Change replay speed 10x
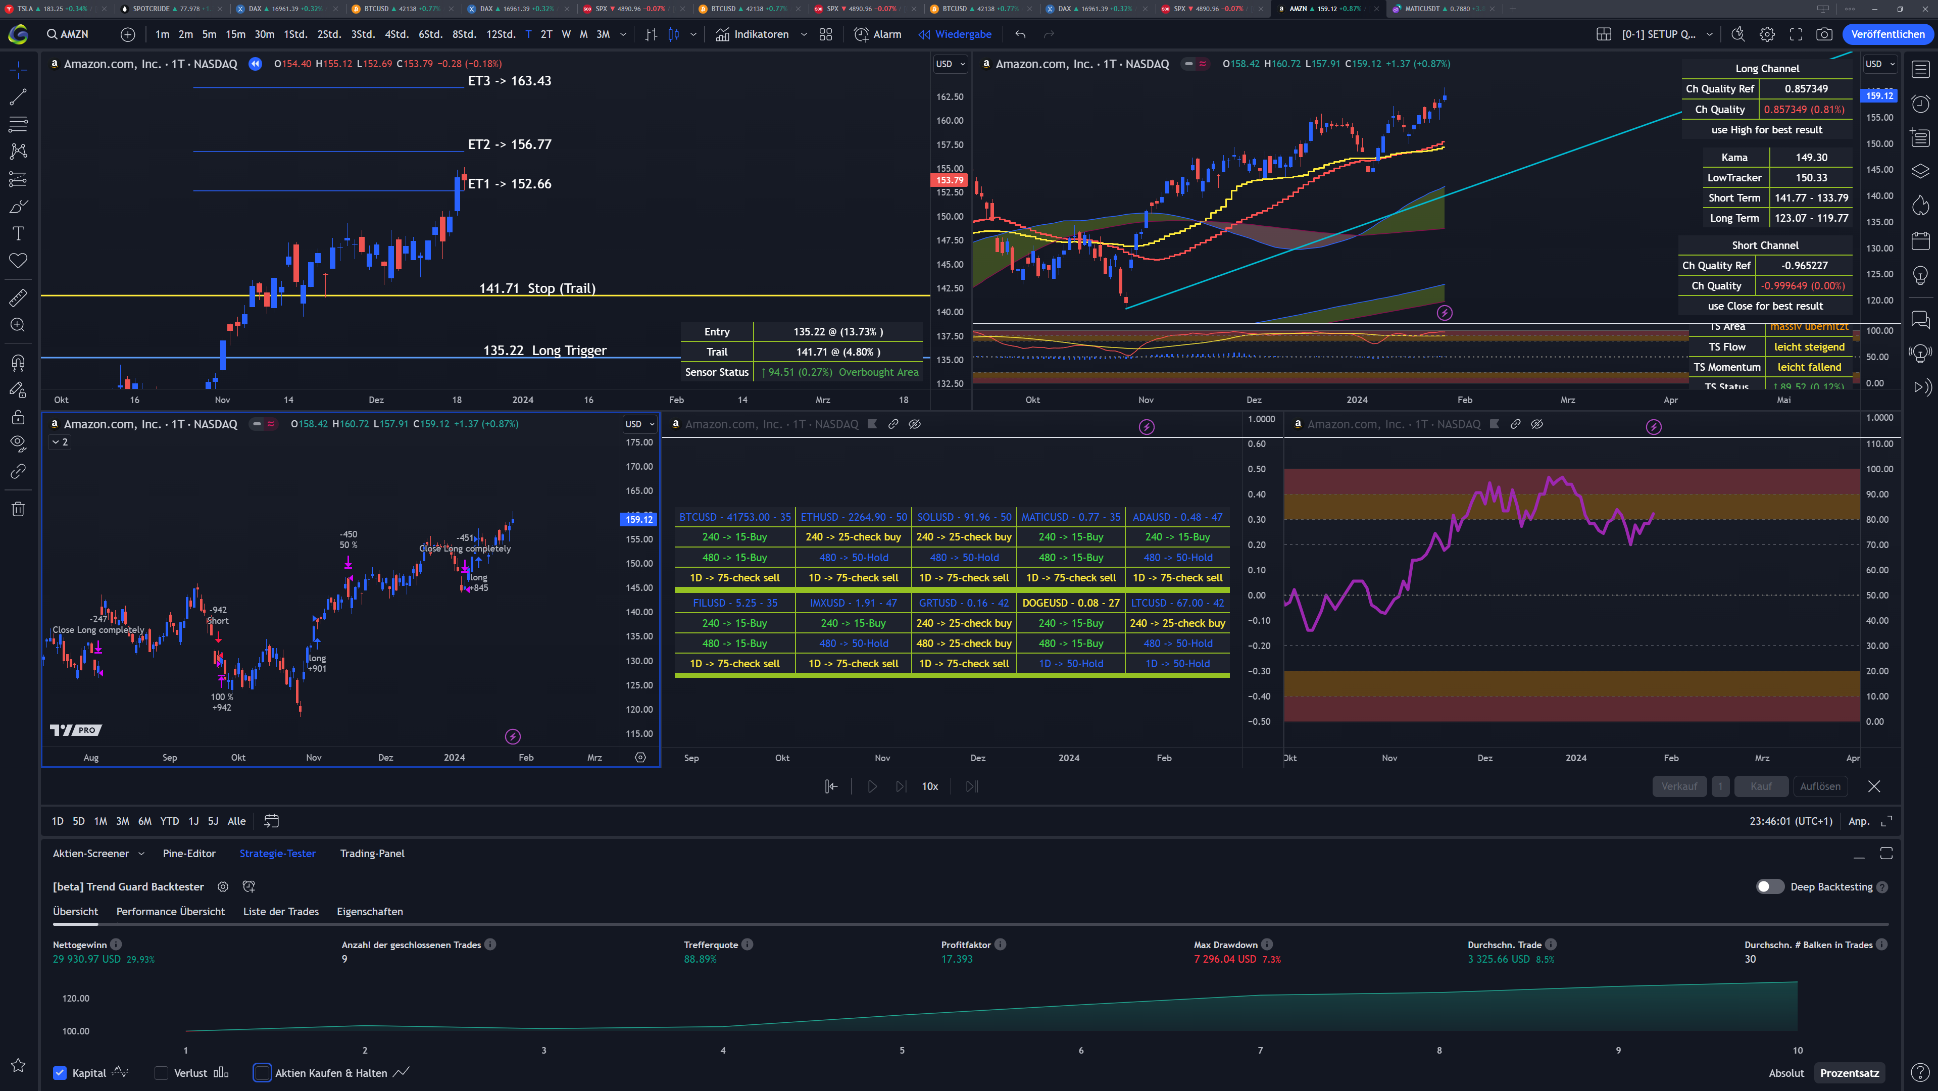 tap(930, 786)
